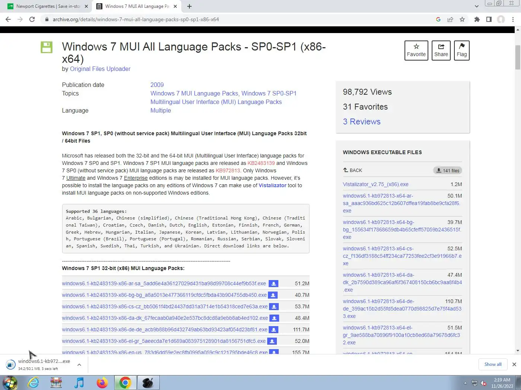Image resolution: width=521 pixels, height=390 pixels.
Task: Click the taskbar clock showing 2:19 AM
Action: (502, 383)
